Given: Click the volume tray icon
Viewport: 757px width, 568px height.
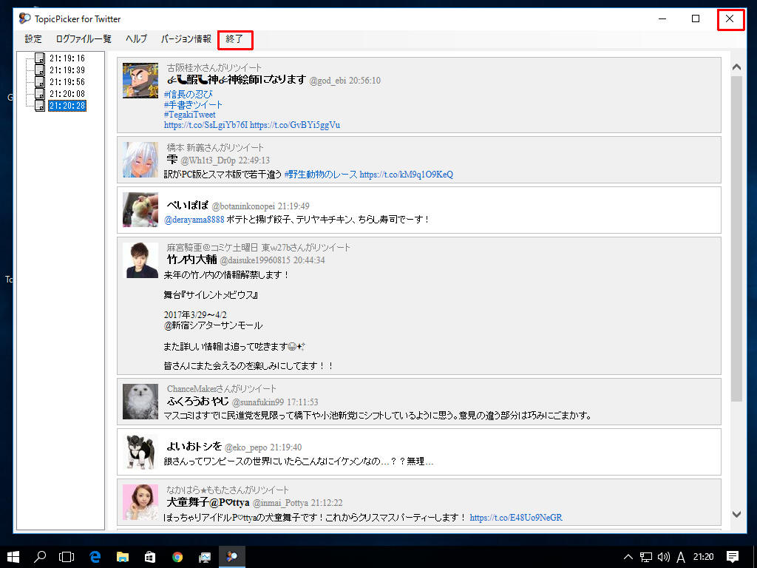Looking at the screenshot, I should coord(664,557).
